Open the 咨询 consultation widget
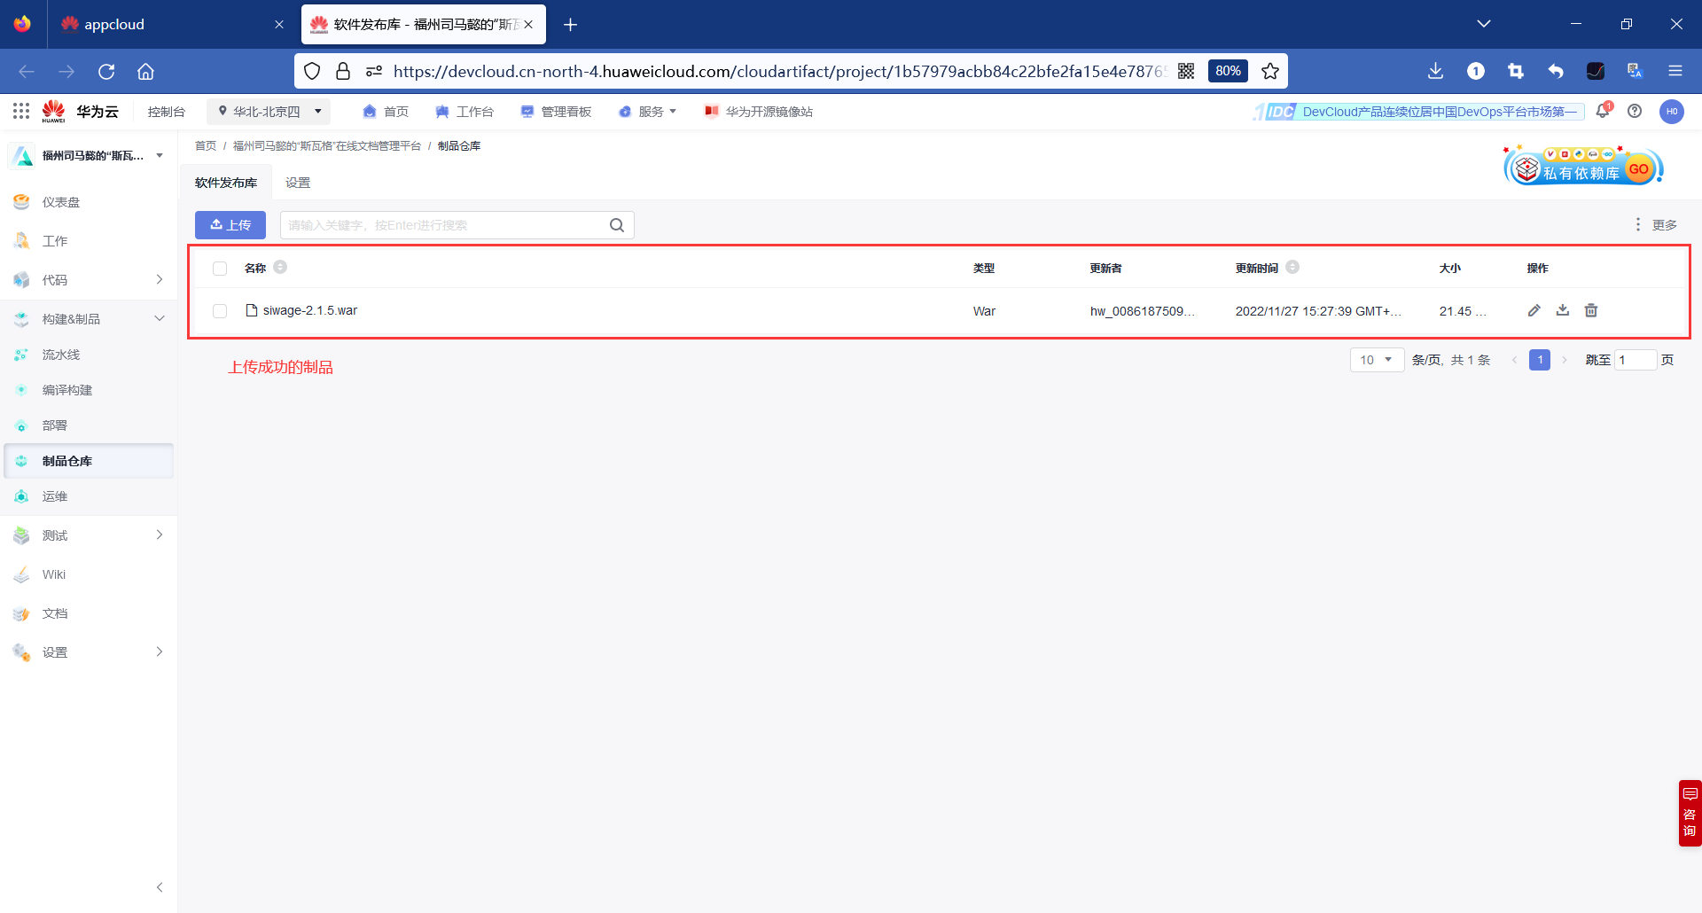1702x913 pixels. click(x=1690, y=813)
